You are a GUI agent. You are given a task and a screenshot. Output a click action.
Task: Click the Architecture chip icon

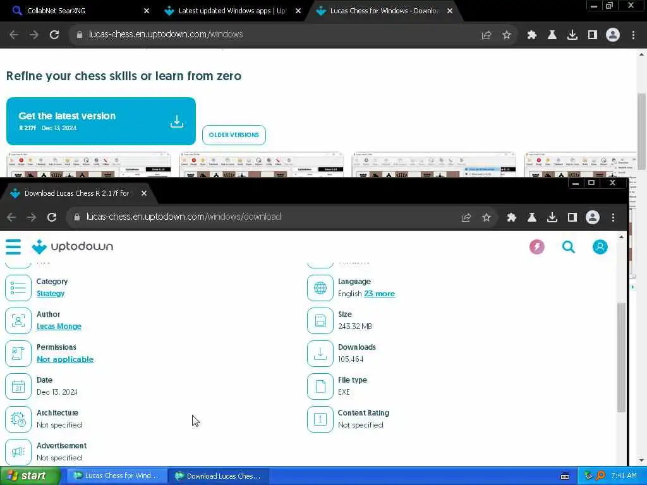click(18, 419)
